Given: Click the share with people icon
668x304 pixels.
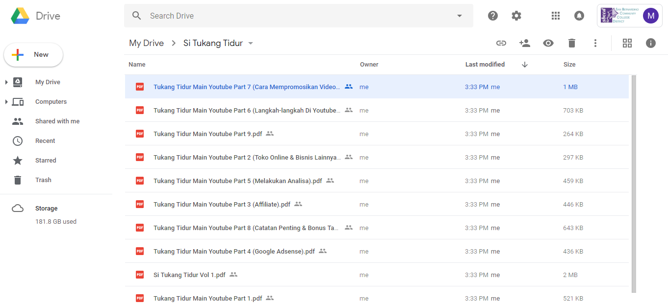Looking at the screenshot, I should (x=524, y=43).
